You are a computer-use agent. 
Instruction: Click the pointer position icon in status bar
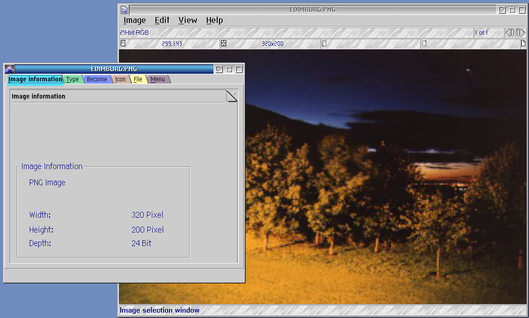[x=123, y=44]
